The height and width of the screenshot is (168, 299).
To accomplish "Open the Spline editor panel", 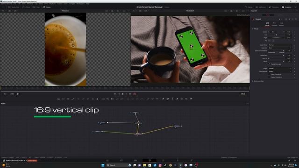I will click(249, 7).
